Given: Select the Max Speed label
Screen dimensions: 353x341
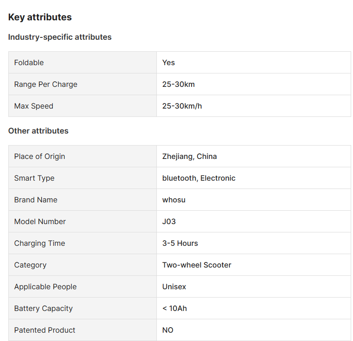Looking at the screenshot, I should pyautogui.click(x=33, y=106).
